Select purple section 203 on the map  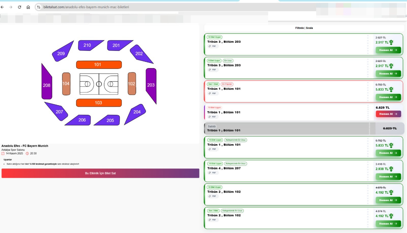[151, 85]
